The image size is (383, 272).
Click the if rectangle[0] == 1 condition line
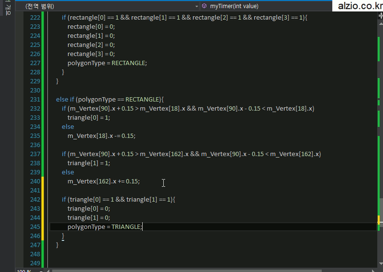[184, 17]
